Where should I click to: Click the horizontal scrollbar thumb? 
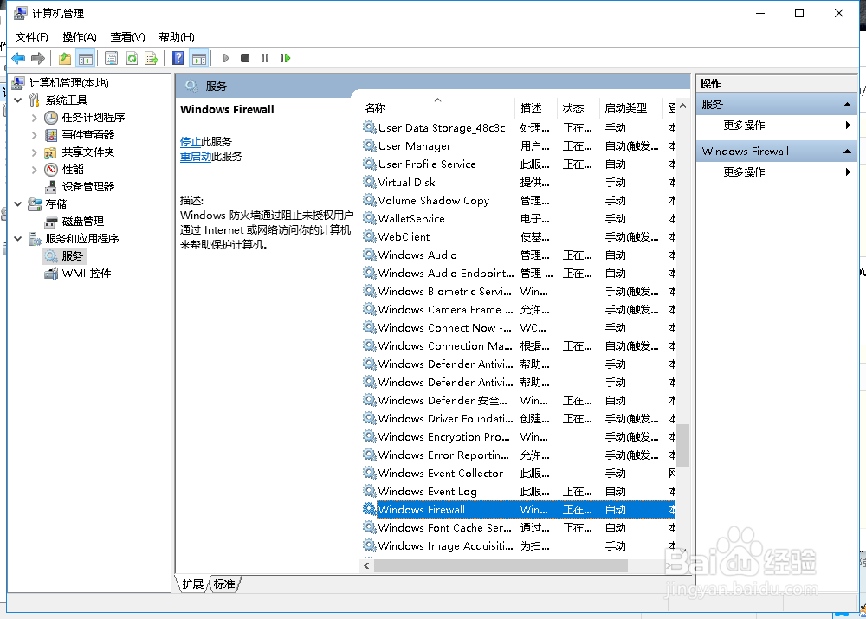501,566
